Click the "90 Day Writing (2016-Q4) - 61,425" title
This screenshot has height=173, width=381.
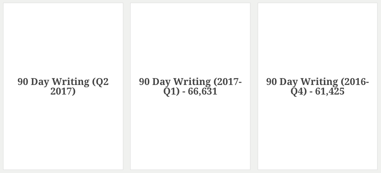click(x=318, y=86)
